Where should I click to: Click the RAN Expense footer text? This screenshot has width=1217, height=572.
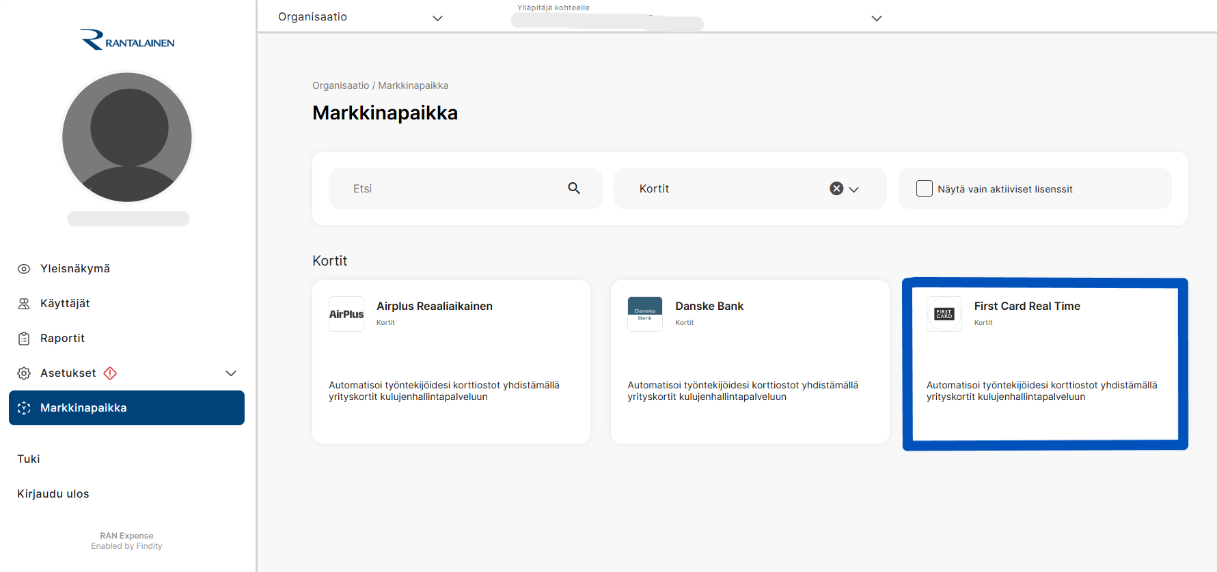click(126, 536)
